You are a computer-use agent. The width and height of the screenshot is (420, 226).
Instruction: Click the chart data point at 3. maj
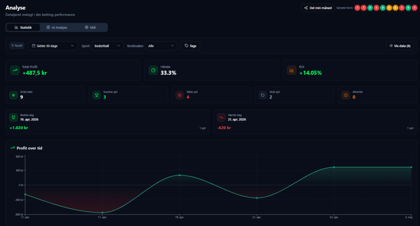[x=411, y=167]
